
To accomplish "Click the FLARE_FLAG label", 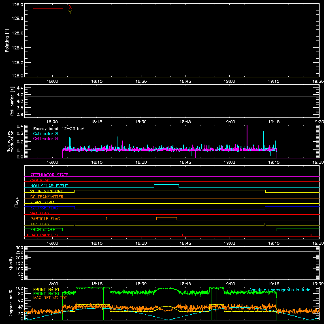I will pos(42,202).
